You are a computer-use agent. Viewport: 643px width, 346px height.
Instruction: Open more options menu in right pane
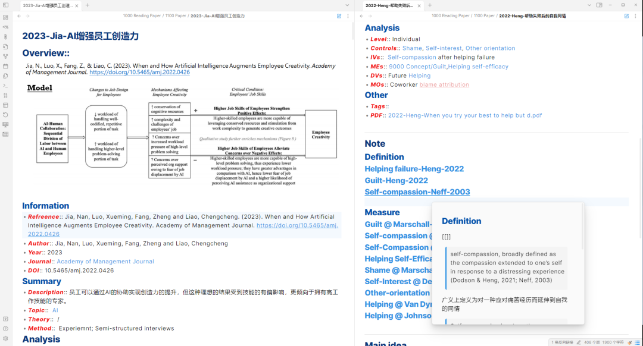(636, 16)
